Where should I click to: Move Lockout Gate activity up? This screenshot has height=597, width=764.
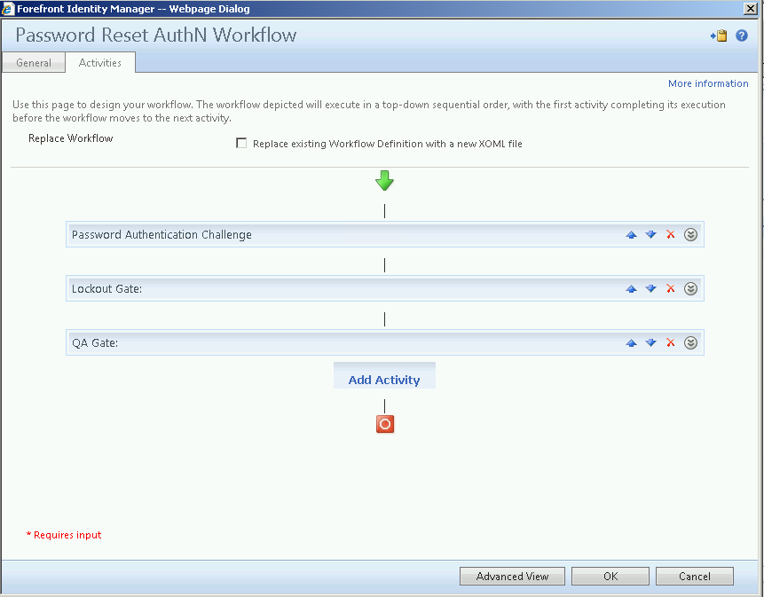click(631, 289)
